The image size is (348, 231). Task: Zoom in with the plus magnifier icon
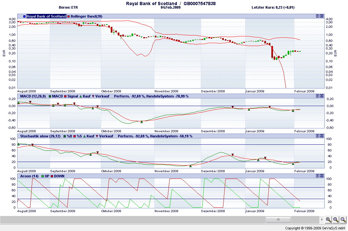[329, 220]
